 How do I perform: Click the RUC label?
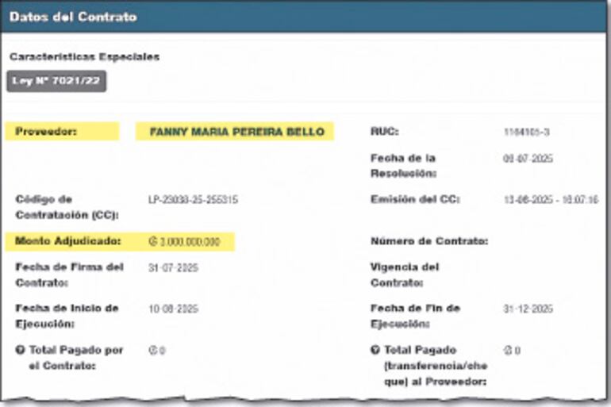(x=384, y=132)
